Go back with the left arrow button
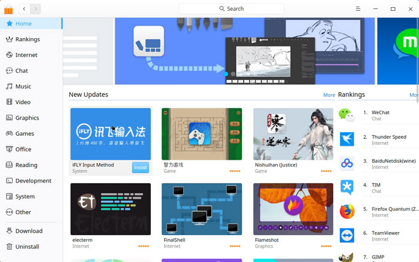Viewport: 419px width, 262px height. tap(25, 9)
